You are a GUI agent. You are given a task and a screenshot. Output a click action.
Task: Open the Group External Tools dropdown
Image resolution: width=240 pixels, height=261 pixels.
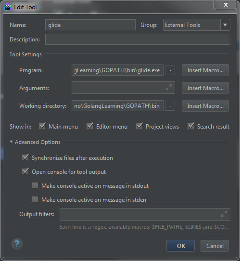point(197,25)
